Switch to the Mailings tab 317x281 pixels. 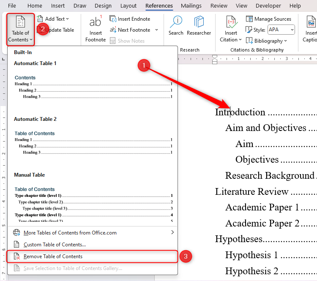click(191, 5)
